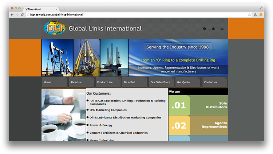
Task: Click the extension icon beside bookmark star
Action: (255, 14)
